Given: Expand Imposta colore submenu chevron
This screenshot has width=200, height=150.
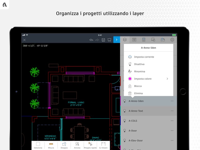Looking at the screenshot, I should coord(167,79).
